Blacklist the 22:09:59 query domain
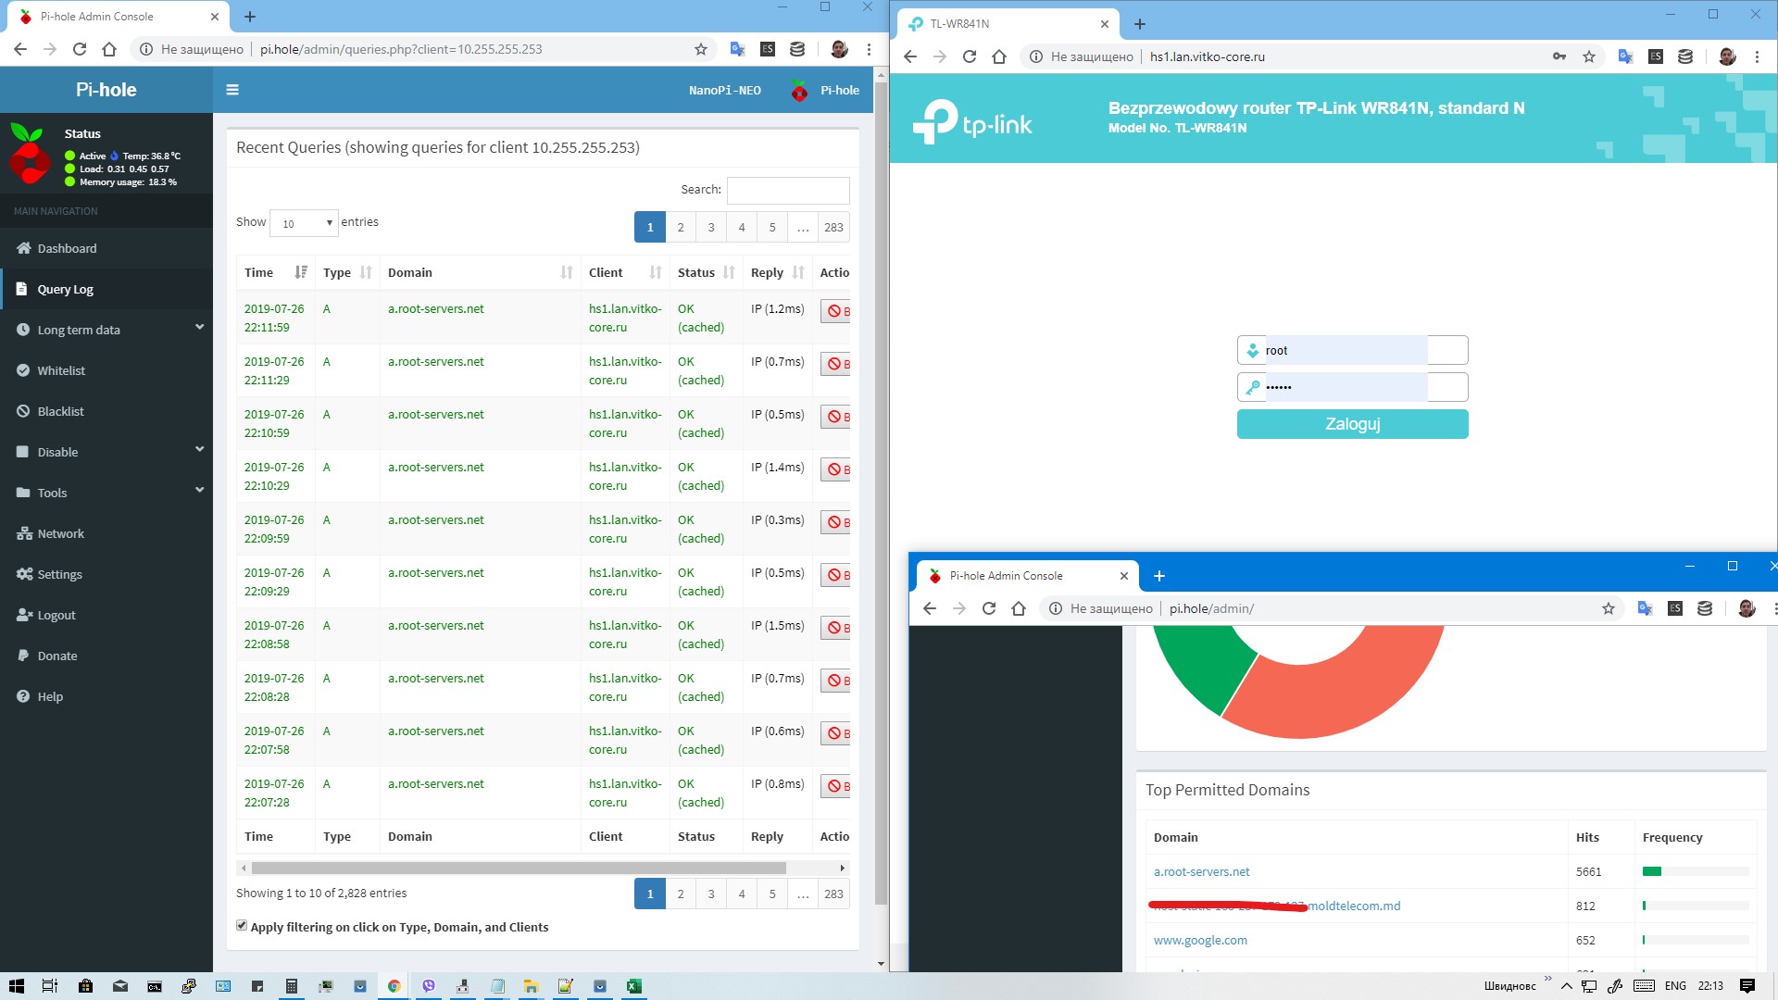This screenshot has height=1000, width=1778. (x=836, y=522)
